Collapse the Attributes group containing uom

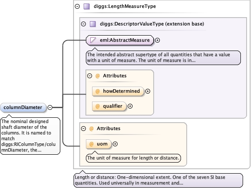pos(83,129)
